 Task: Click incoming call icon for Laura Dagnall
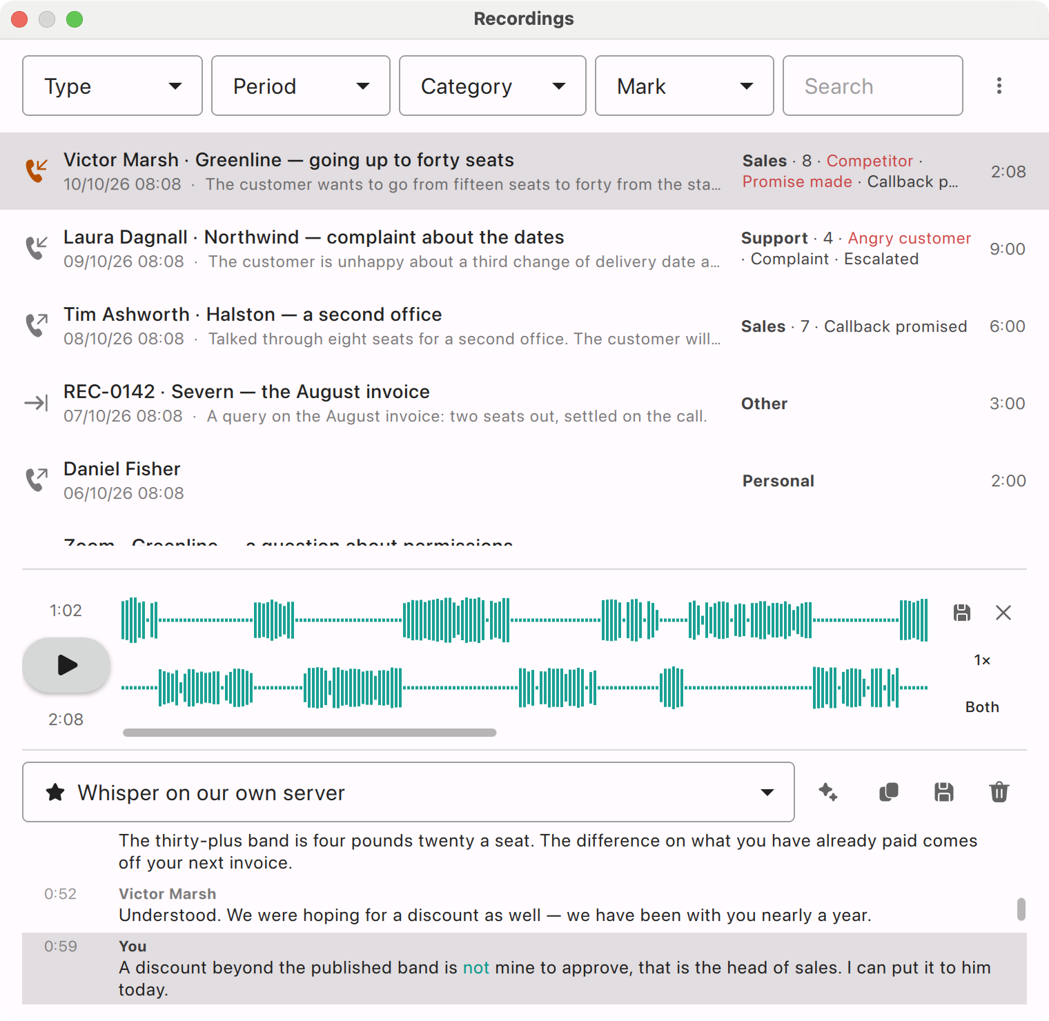coord(37,248)
